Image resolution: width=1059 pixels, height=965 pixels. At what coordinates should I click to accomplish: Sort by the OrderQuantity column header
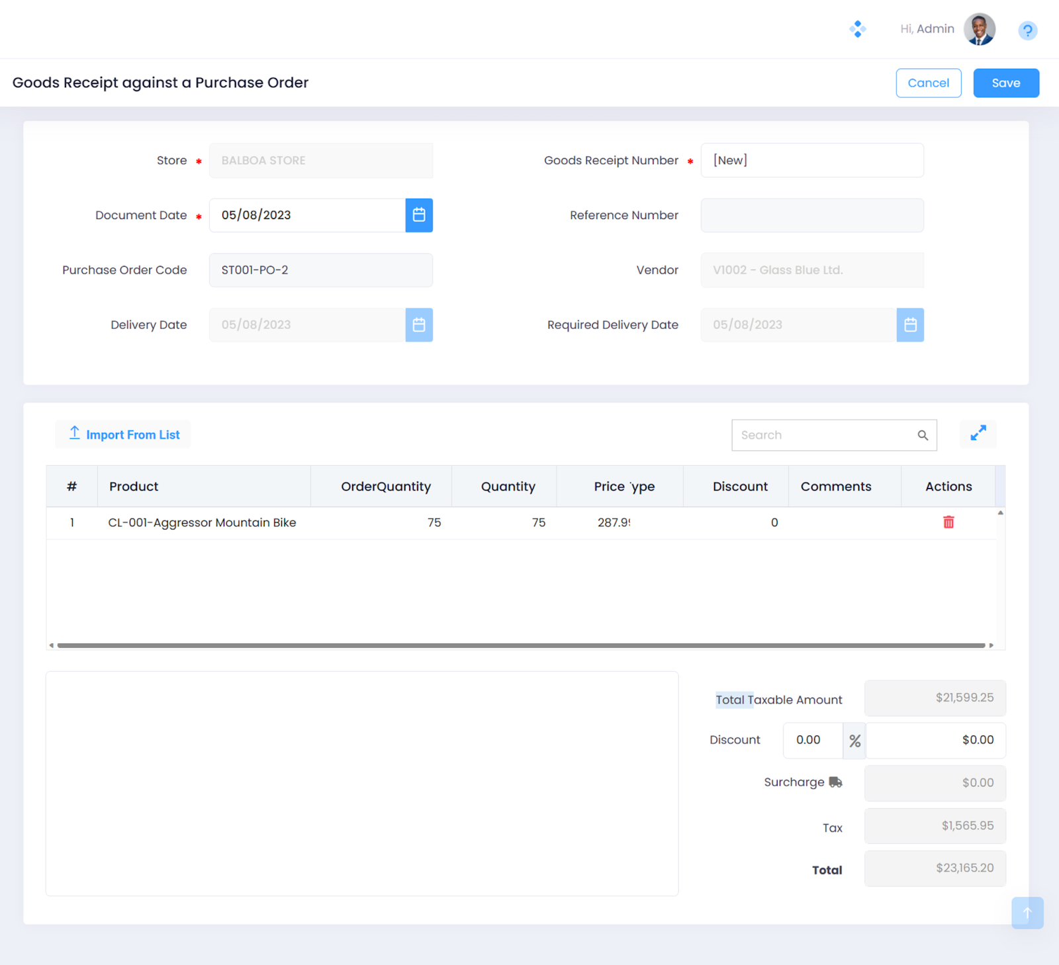pos(385,486)
